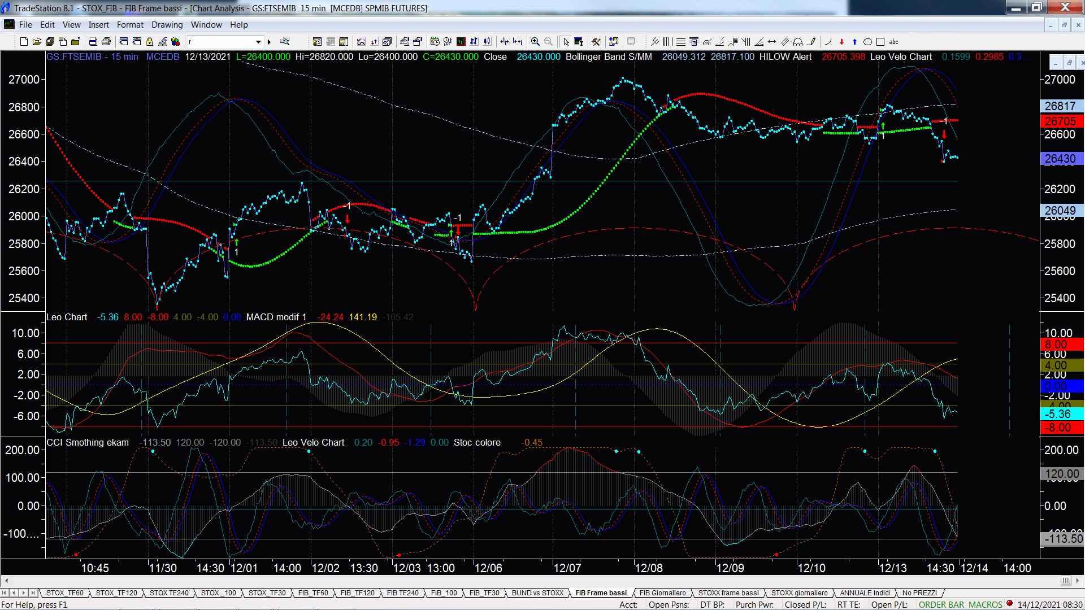Open the Window menu

click(206, 25)
